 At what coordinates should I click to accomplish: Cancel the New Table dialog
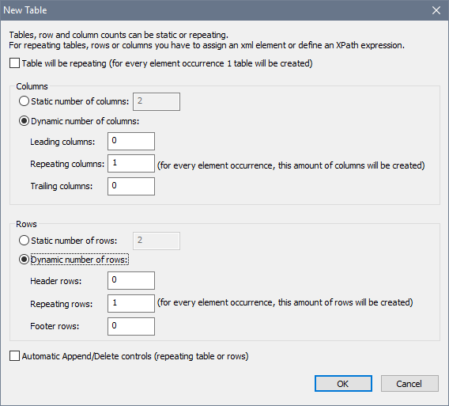click(x=409, y=383)
